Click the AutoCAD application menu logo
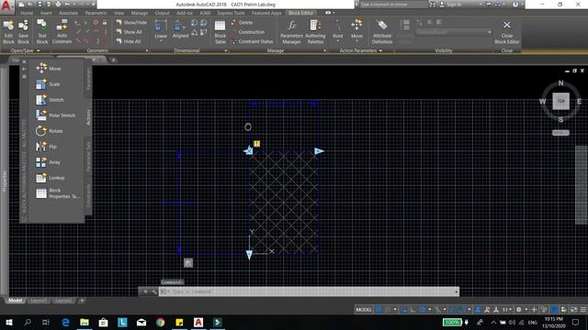588x330 pixels. pyautogui.click(x=6, y=6)
